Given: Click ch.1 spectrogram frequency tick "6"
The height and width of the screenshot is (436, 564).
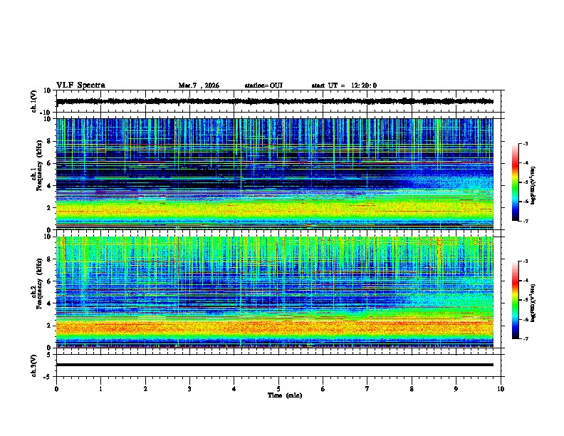Looking at the screenshot, I should 49,163.
